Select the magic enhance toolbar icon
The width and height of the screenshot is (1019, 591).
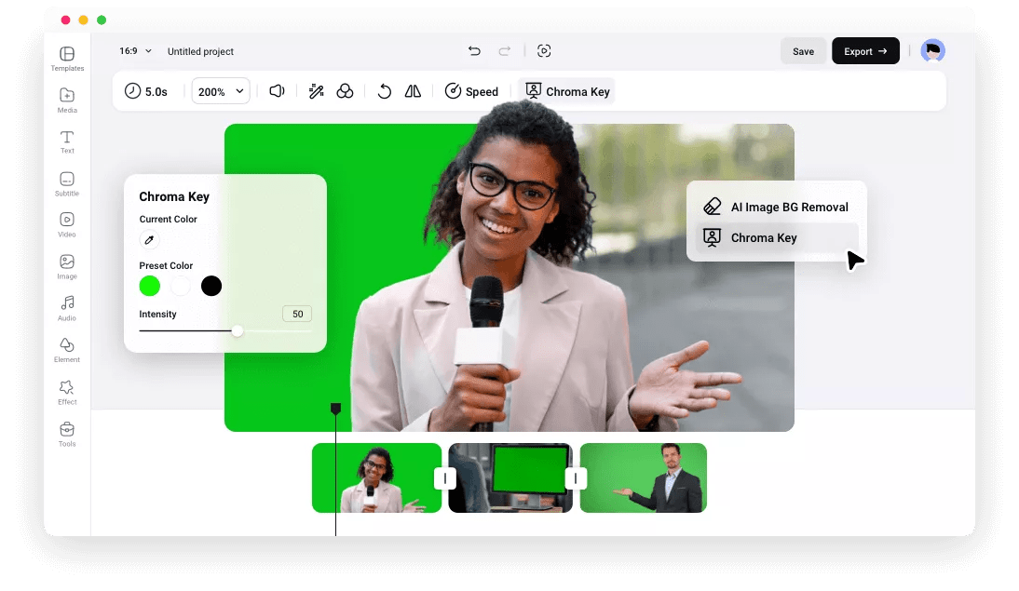pos(316,90)
